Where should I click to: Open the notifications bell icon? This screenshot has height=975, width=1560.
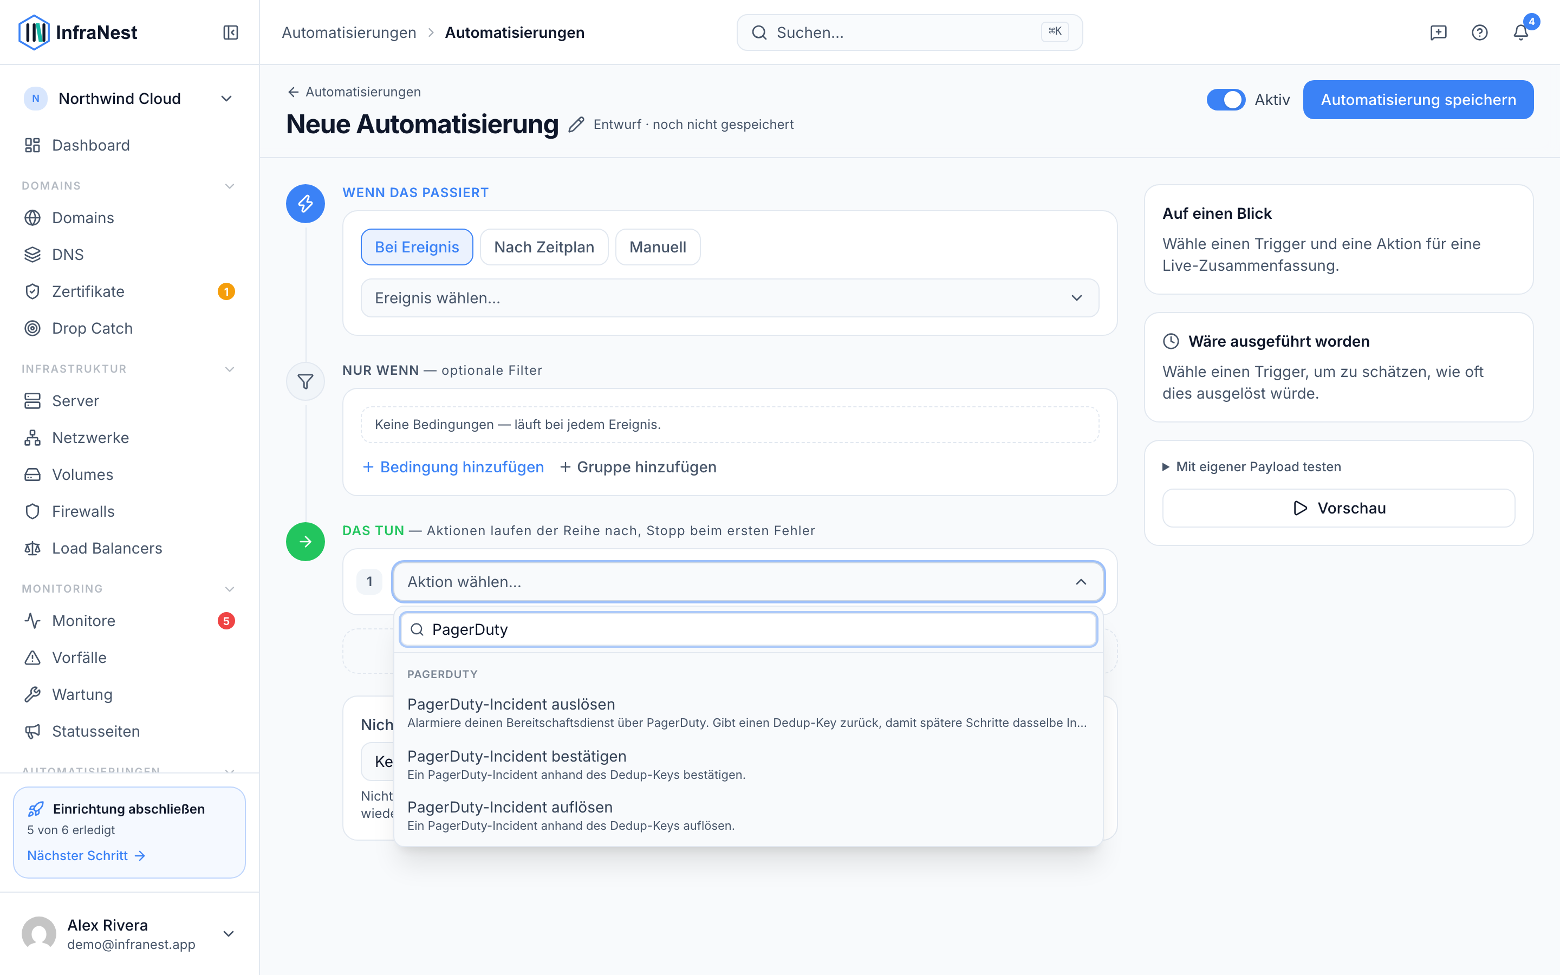(x=1520, y=32)
